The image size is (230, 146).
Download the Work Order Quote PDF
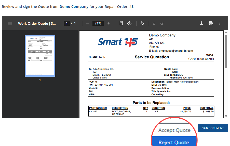(201, 23)
